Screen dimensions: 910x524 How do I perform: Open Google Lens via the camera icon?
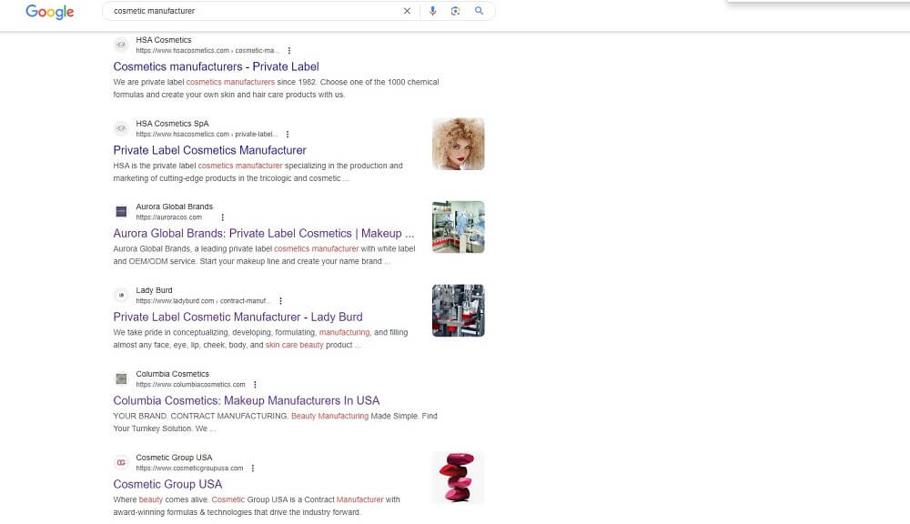point(456,10)
